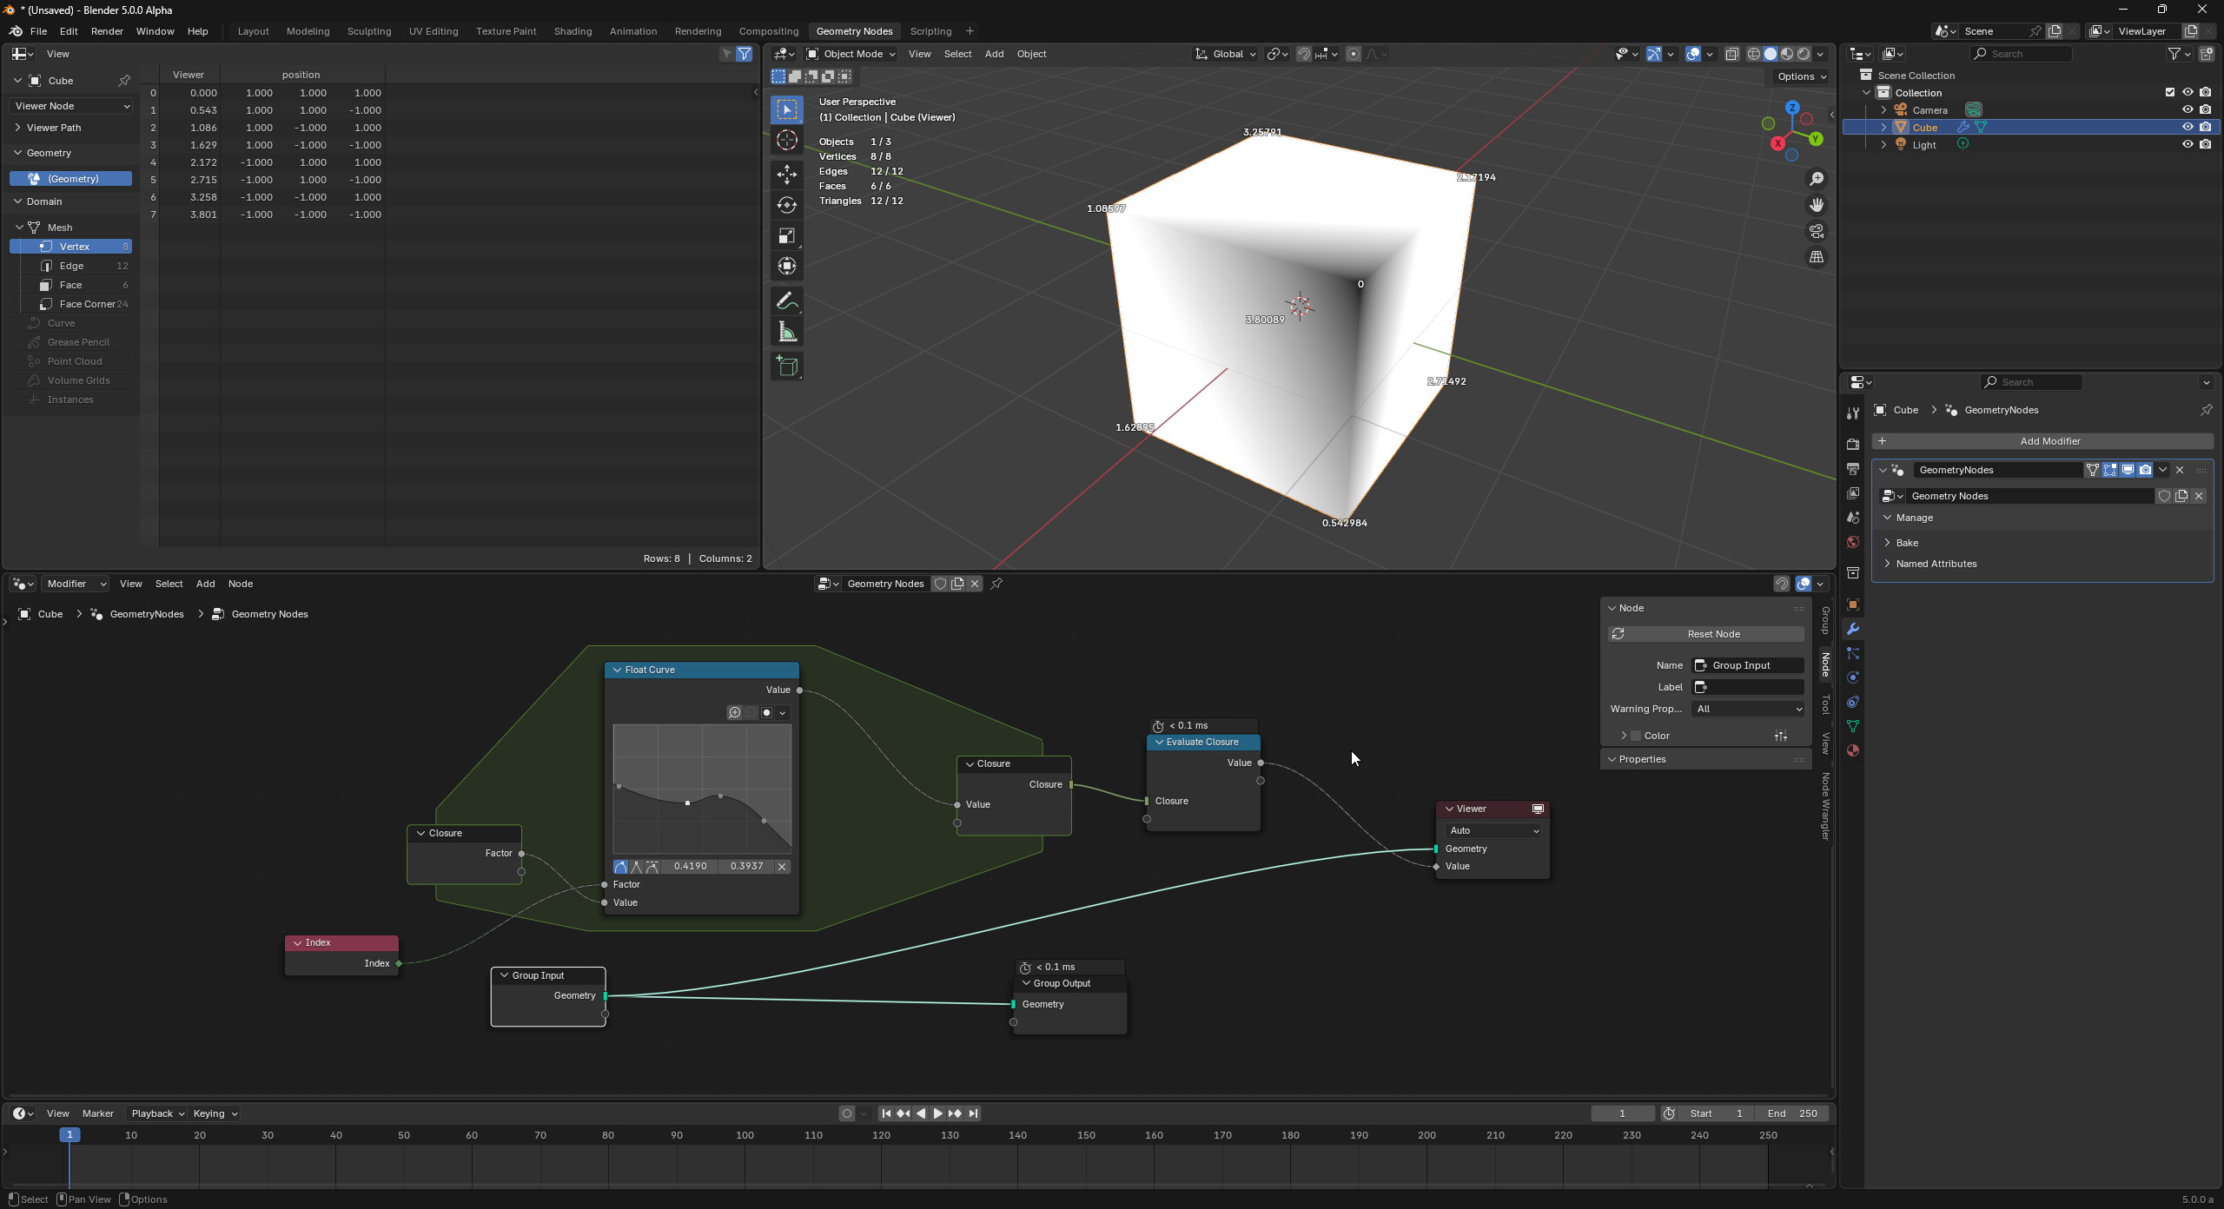Open the Object Mode dropdown
Screen dimensions: 2224x1209
(x=851, y=54)
